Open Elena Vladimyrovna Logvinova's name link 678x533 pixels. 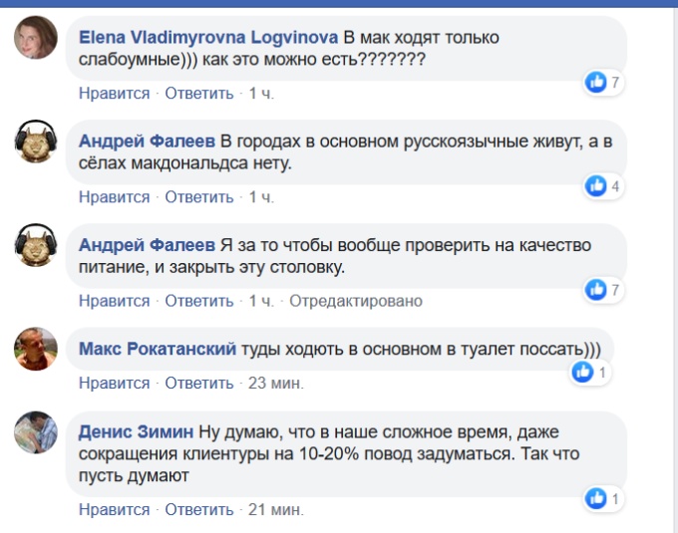pyautogui.click(x=209, y=37)
